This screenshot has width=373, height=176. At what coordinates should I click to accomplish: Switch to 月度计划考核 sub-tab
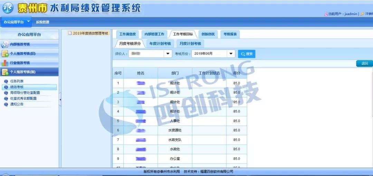coord(190,44)
